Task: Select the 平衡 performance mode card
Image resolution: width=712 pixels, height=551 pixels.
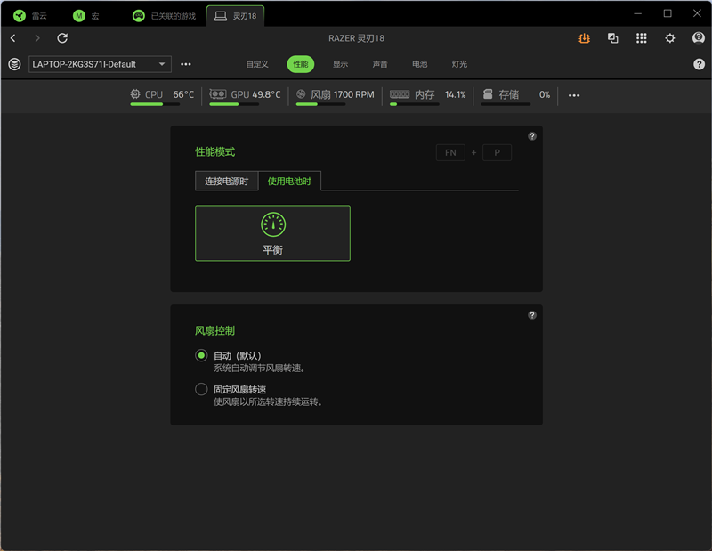Action: pos(272,233)
